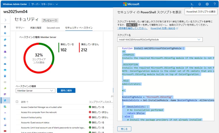Click inside the PowerShell script code box
Viewport: 219px width, 133px height.
pyautogui.click(x=166, y=84)
